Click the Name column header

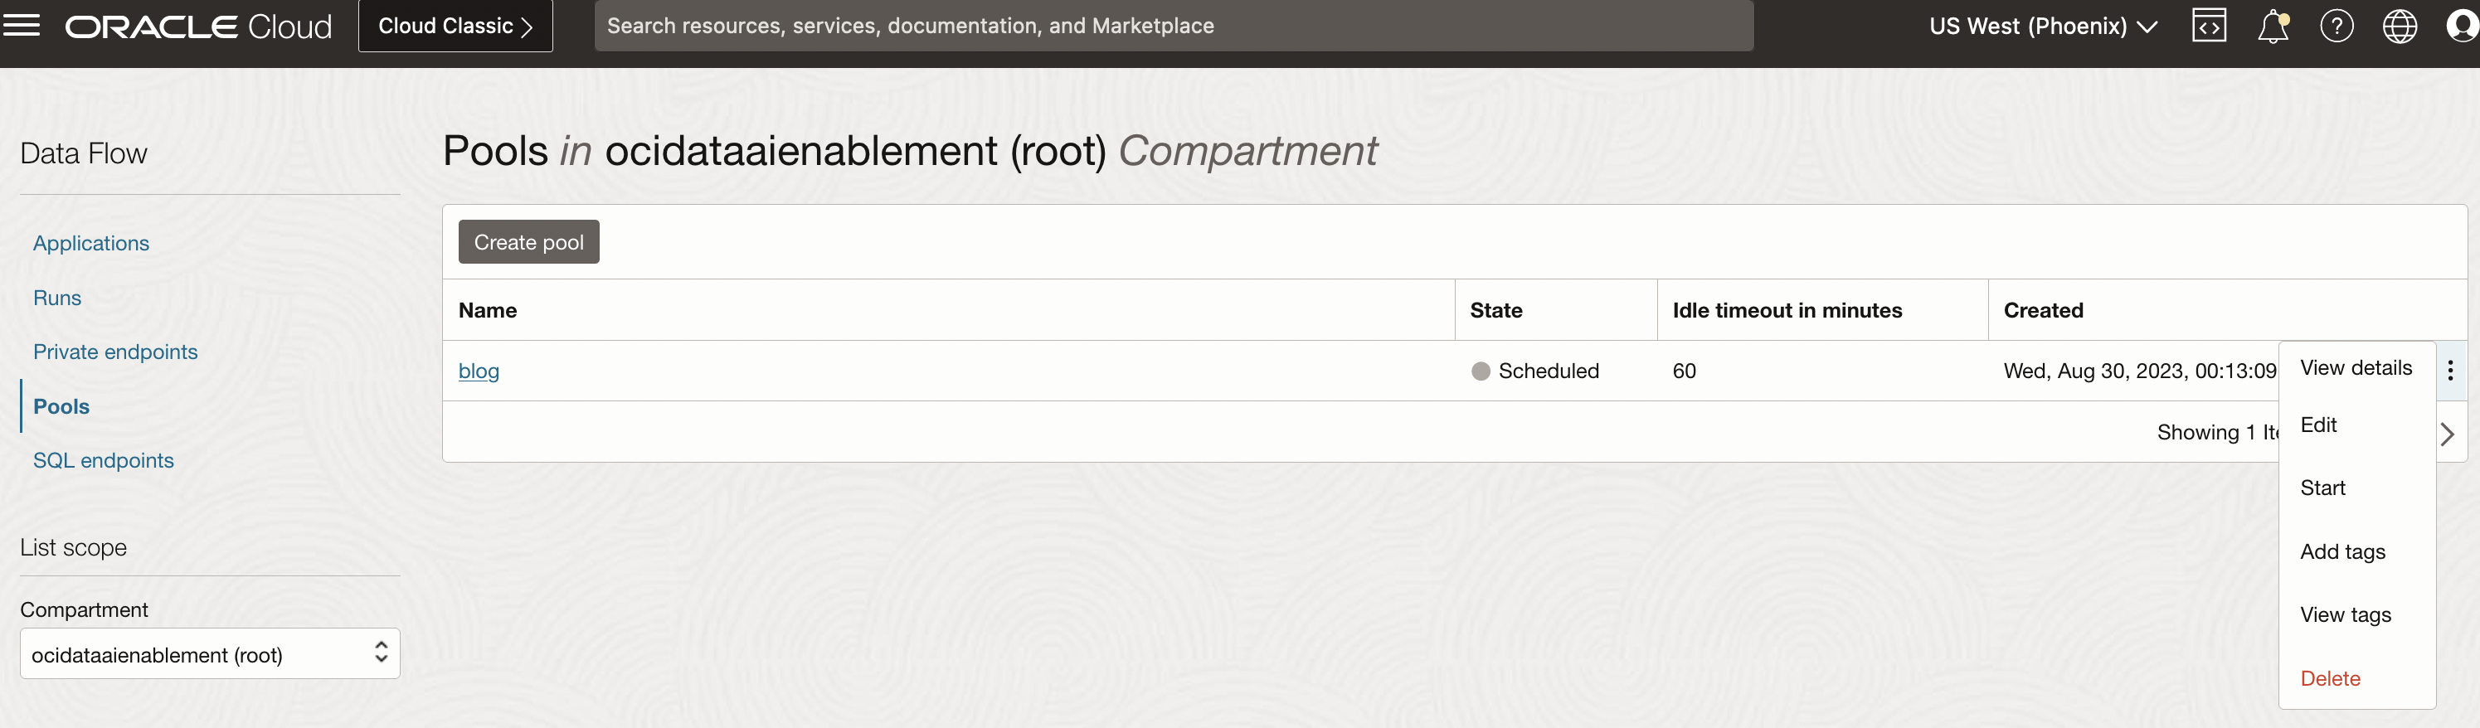coord(488,310)
